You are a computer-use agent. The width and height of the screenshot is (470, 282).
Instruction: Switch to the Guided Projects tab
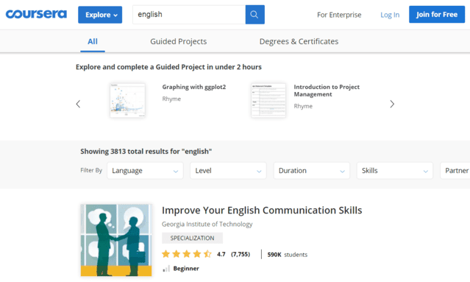(x=178, y=41)
